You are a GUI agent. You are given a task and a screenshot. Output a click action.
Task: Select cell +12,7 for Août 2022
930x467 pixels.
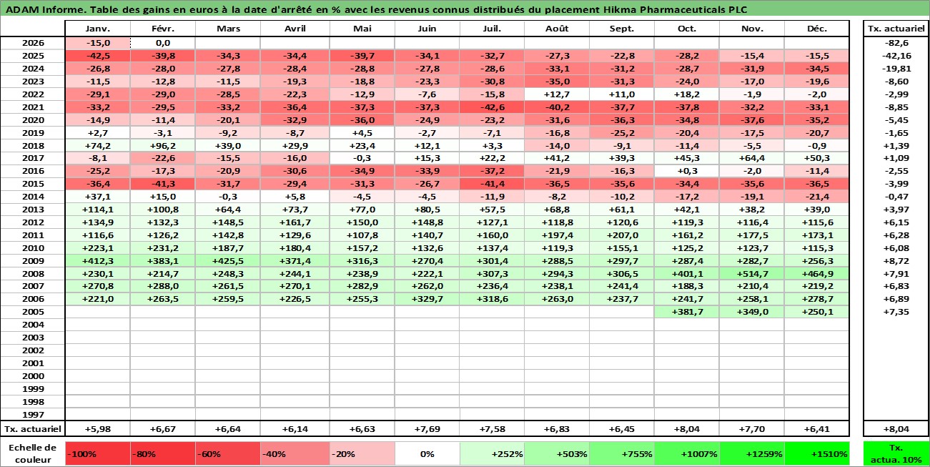point(556,94)
